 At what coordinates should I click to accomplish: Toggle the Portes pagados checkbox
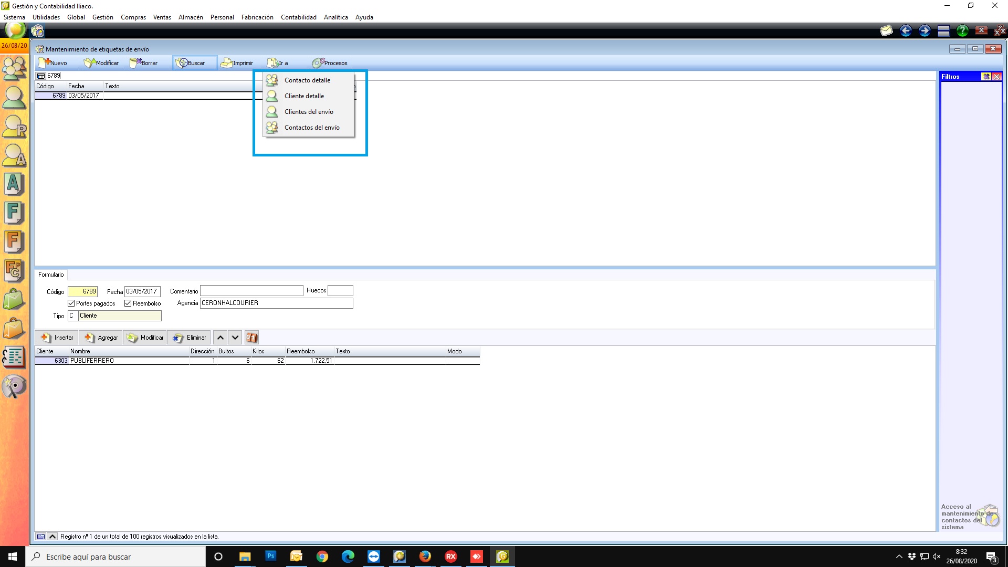71,303
